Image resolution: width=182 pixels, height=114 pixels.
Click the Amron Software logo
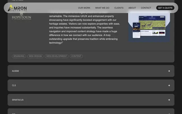17,8
